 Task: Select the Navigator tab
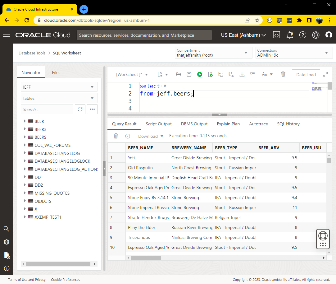click(31, 72)
